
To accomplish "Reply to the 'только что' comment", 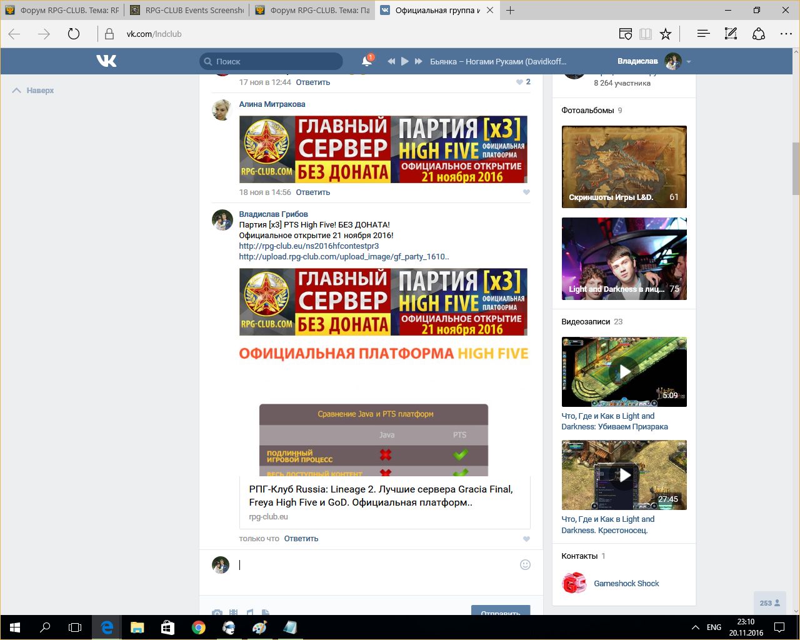I will coord(301,539).
